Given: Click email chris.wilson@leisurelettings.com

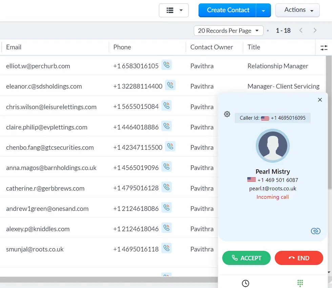Looking at the screenshot, I should click(x=51, y=107).
